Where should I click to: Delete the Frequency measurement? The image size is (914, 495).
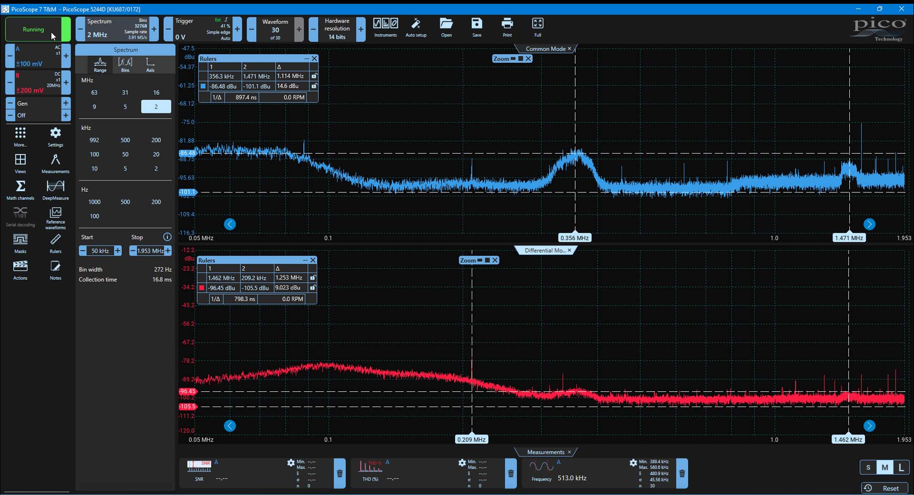(x=682, y=473)
